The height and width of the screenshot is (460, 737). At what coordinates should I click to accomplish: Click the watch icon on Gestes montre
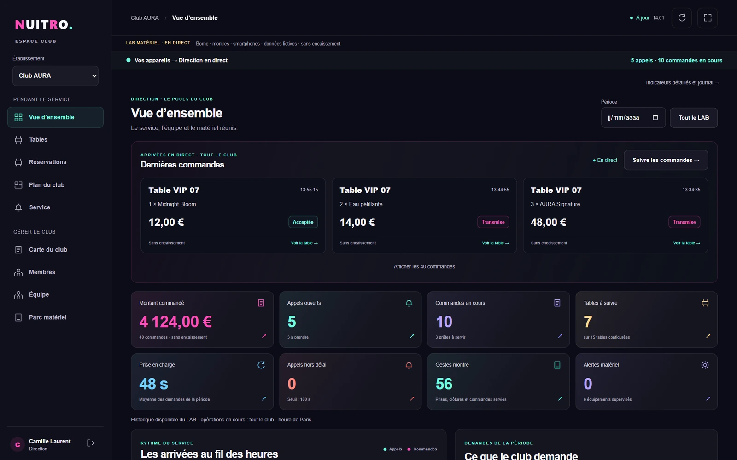557,365
